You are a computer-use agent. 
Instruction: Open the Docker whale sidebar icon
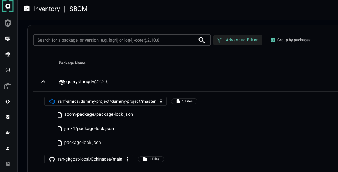[7, 133]
